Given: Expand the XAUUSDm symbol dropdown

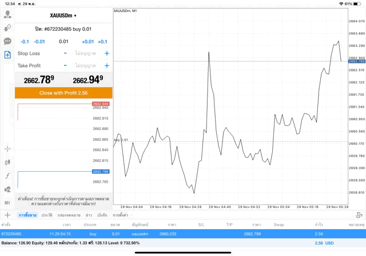Looking at the screenshot, I should pos(63,15).
